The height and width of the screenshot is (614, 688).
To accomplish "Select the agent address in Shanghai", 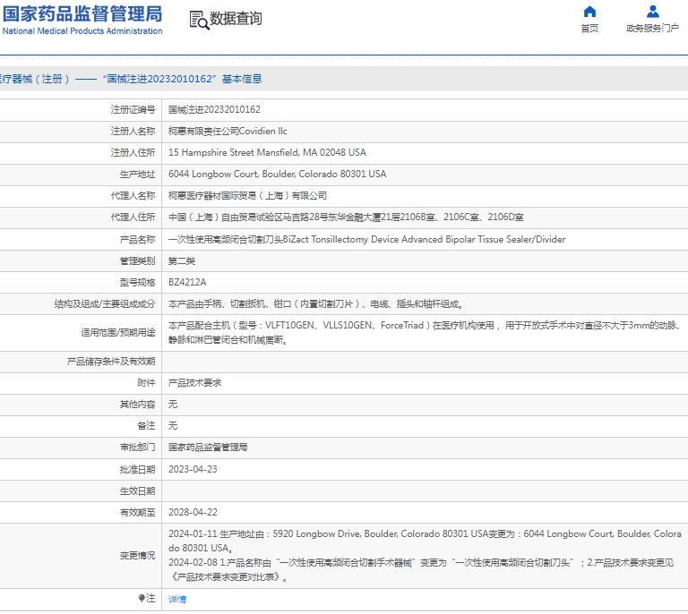I will point(346,217).
